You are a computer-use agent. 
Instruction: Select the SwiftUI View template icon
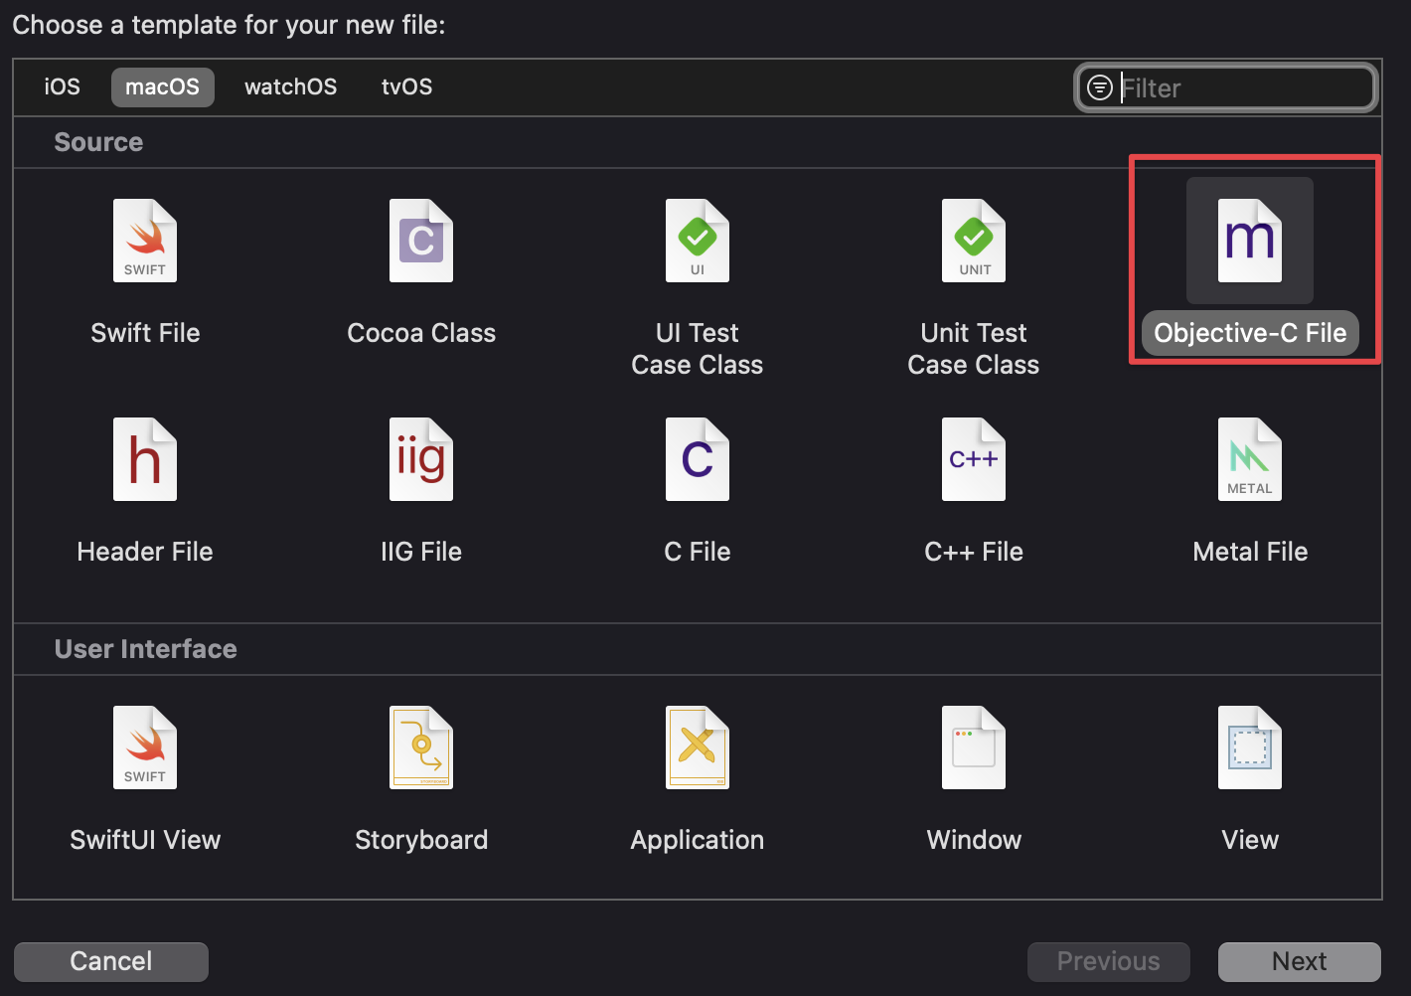tap(145, 747)
